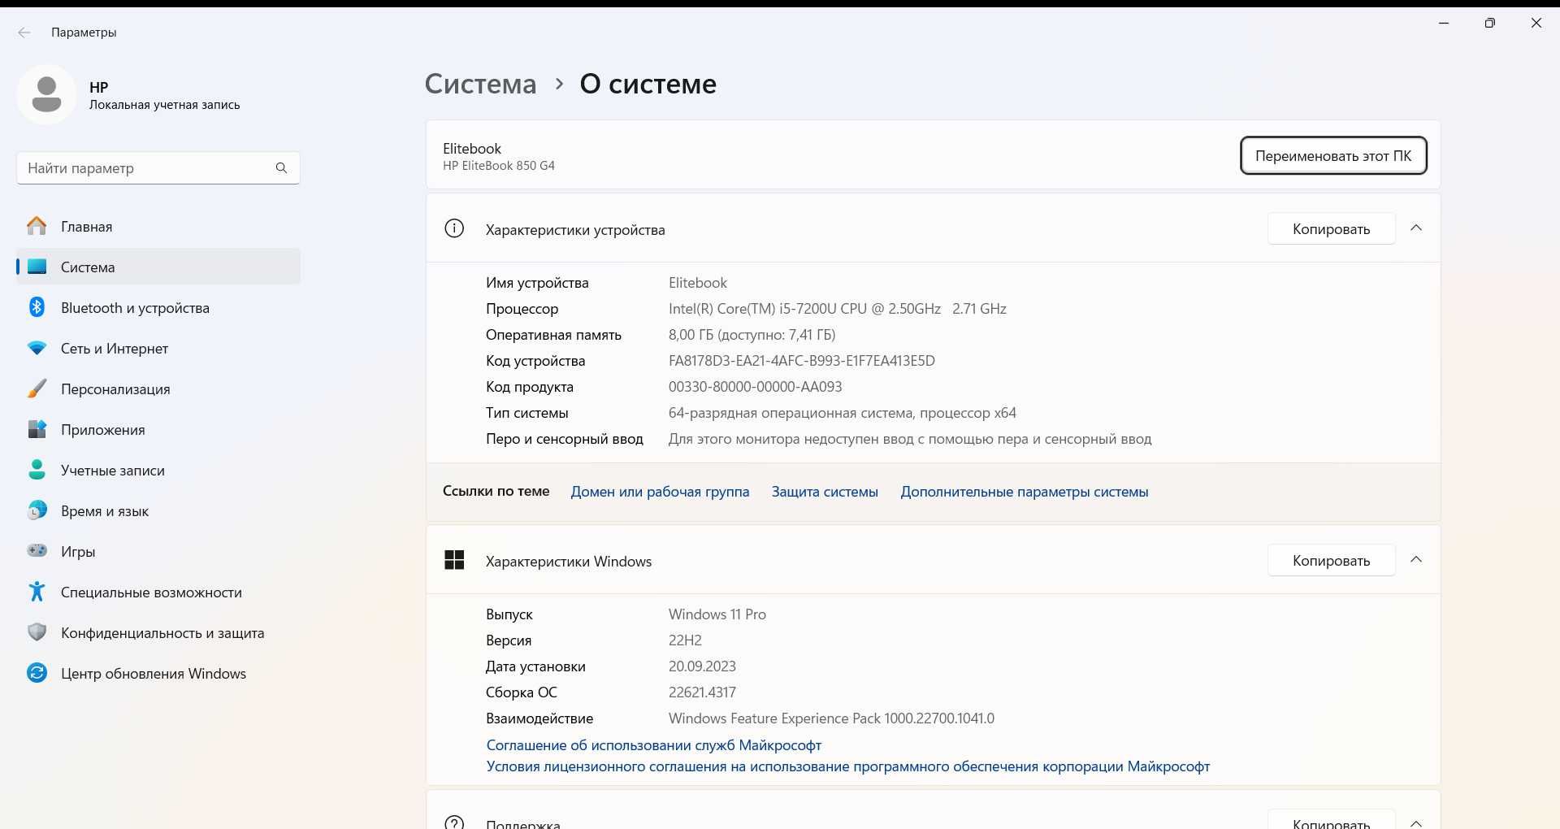The height and width of the screenshot is (829, 1560).
Task: Click the Специальные возможности accessibility icon
Action: [x=37, y=592]
